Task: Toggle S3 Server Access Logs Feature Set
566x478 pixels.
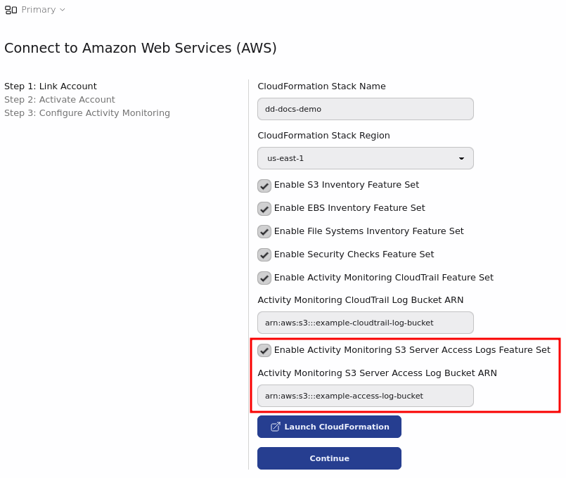Action: tap(264, 351)
